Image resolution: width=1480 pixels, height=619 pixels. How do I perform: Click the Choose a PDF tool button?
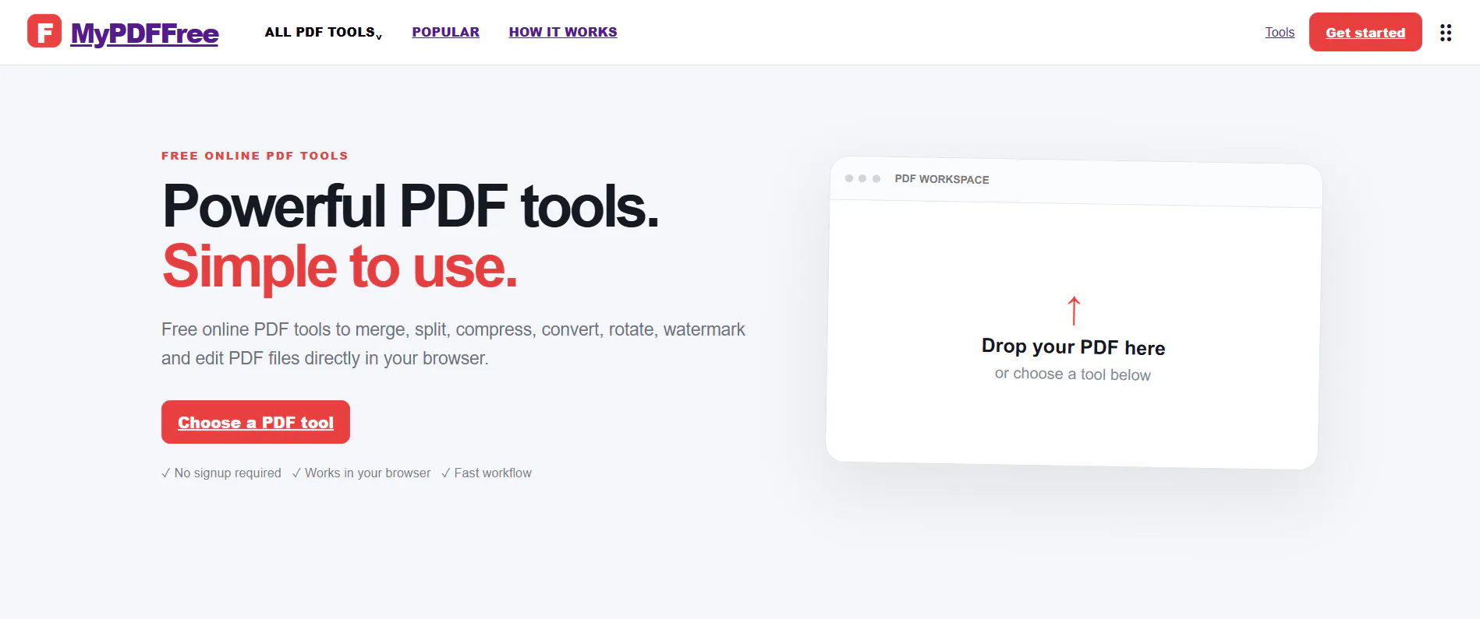coord(256,422)
